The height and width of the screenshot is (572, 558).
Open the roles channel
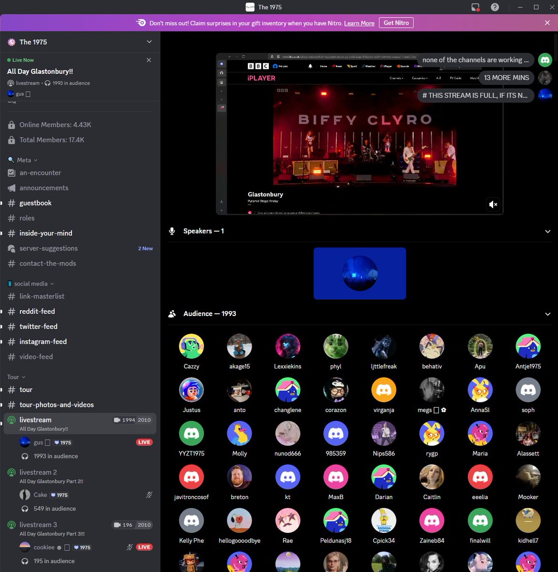click(80, 218)
